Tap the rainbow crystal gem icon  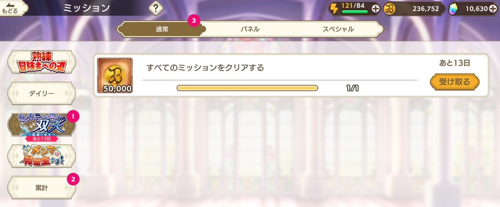[x=454, y=9]
